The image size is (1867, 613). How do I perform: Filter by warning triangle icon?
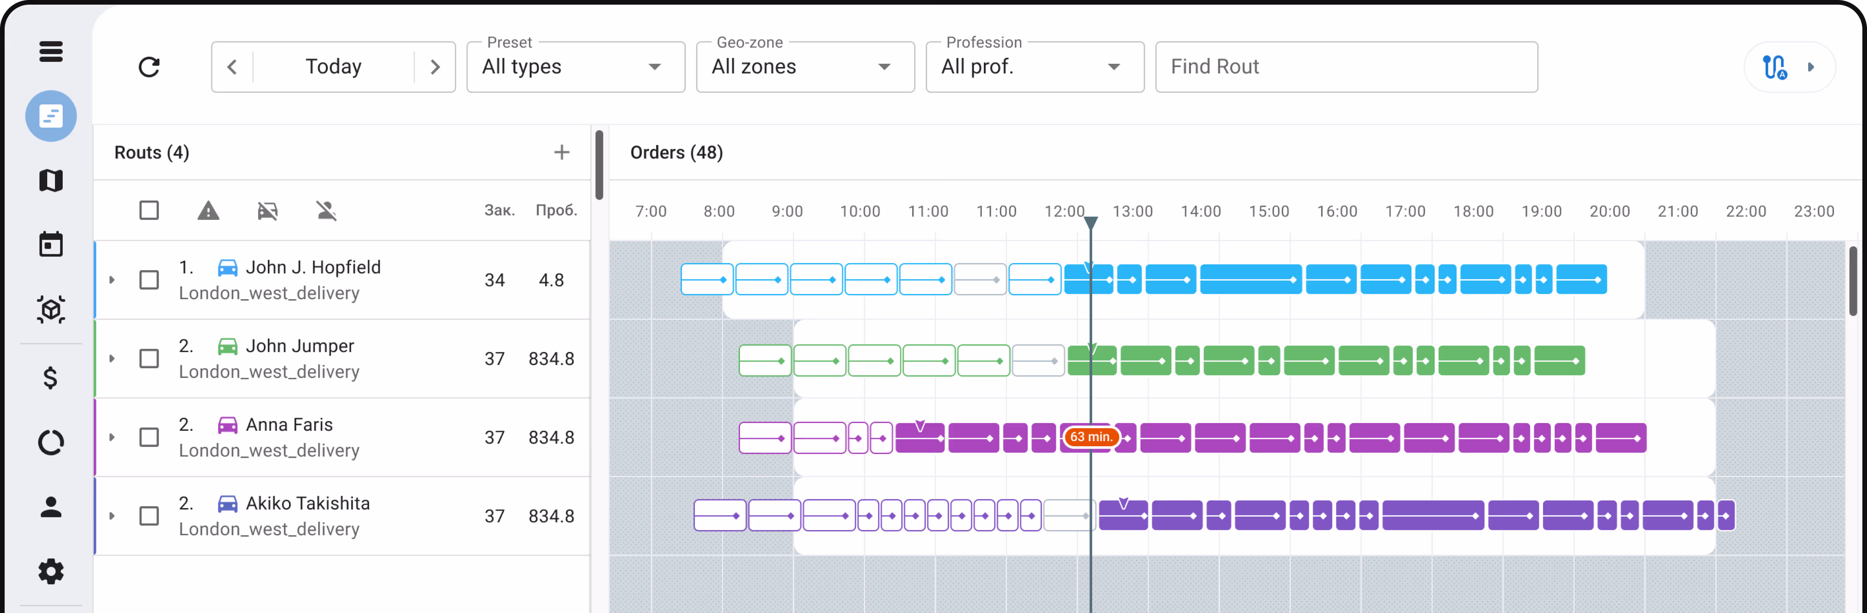pos(208,211)
